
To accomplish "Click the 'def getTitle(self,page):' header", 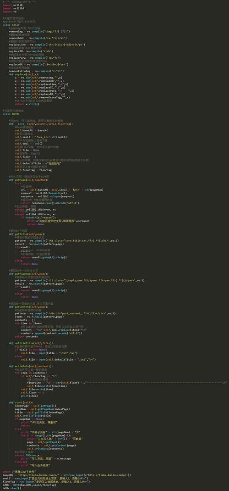I will [x=27, y=234].
